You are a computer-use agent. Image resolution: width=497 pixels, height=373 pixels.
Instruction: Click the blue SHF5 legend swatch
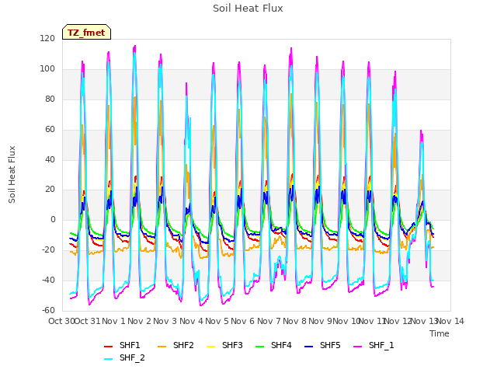[x=309, y=347]
